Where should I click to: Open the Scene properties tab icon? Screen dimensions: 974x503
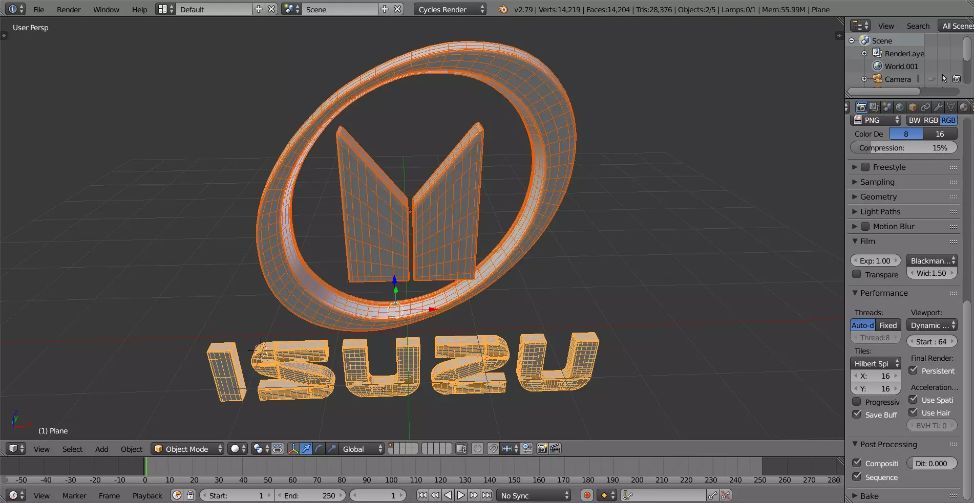click(x=887, y=107)
